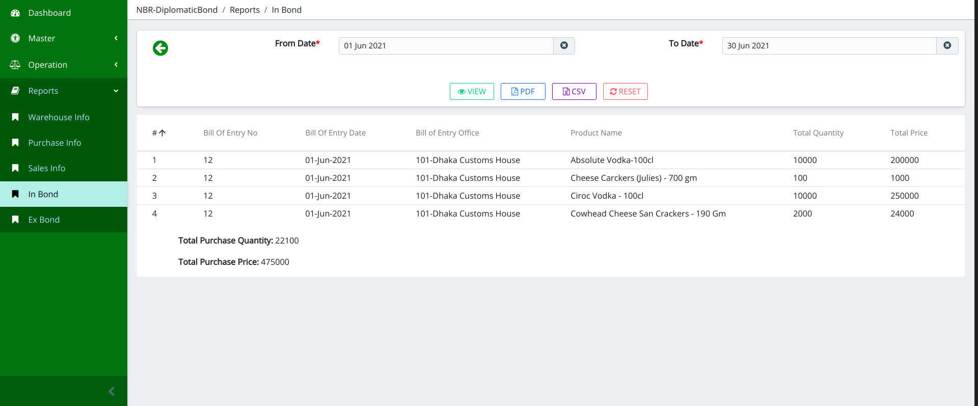Collapse the sidebar with bottom chevron
978x406 pixels.
[112, 391]
